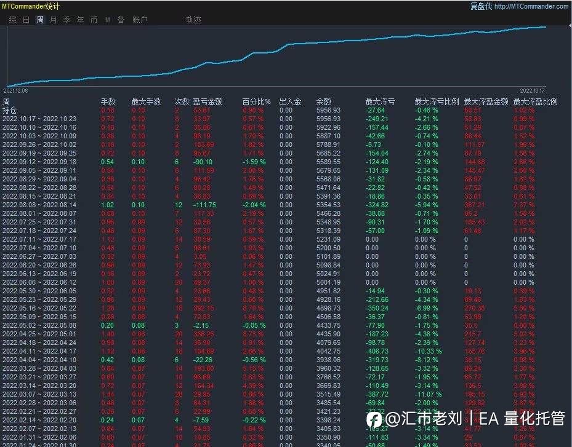The width and height of the screenshot is (572, 447).
Task: Click the max floating loss -249.21
Action: coord(377,119)
